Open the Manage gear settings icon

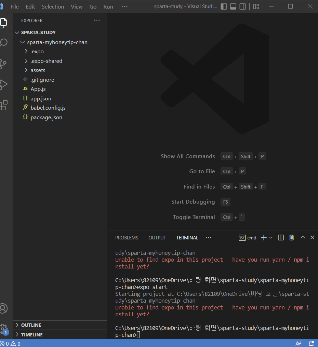[x=4, y=329]
